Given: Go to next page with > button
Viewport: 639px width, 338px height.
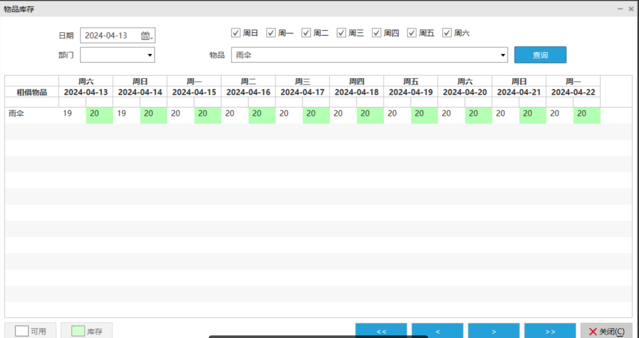Looking at the screenshot, I should 493,331.
